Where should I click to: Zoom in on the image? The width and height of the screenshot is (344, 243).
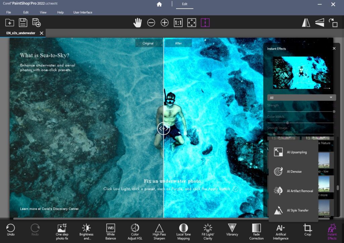[x=164, y=22]
